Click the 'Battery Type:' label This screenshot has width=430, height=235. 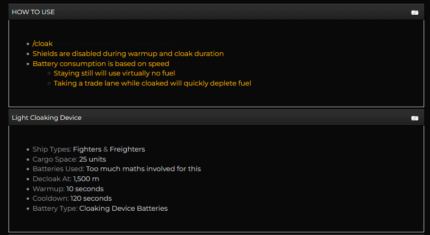55,209
